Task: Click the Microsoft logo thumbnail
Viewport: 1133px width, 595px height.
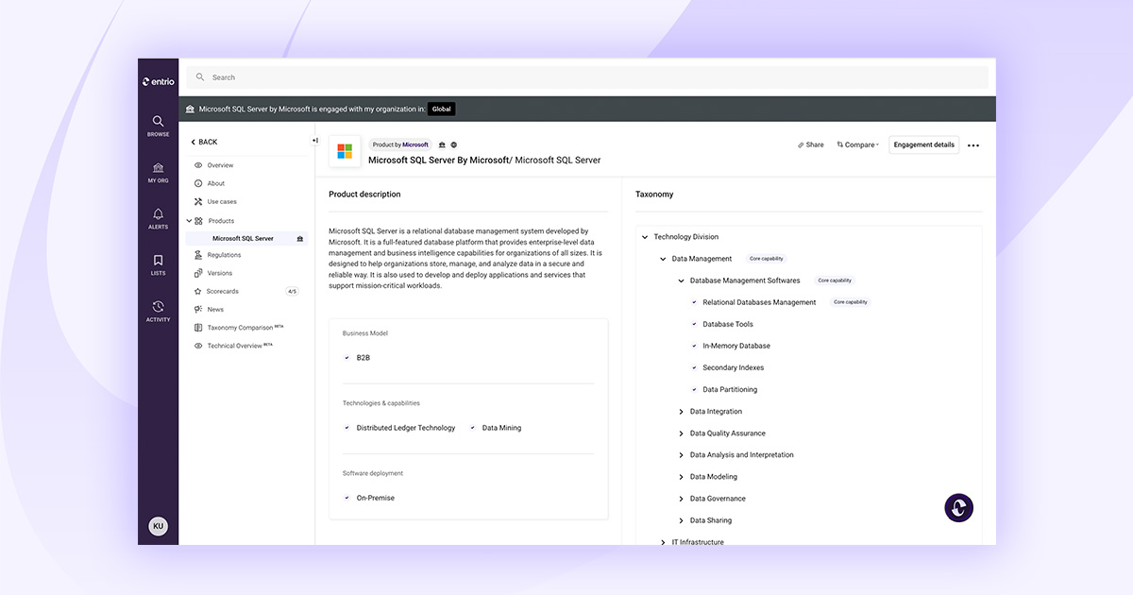Action: click(x=345, y=151)
